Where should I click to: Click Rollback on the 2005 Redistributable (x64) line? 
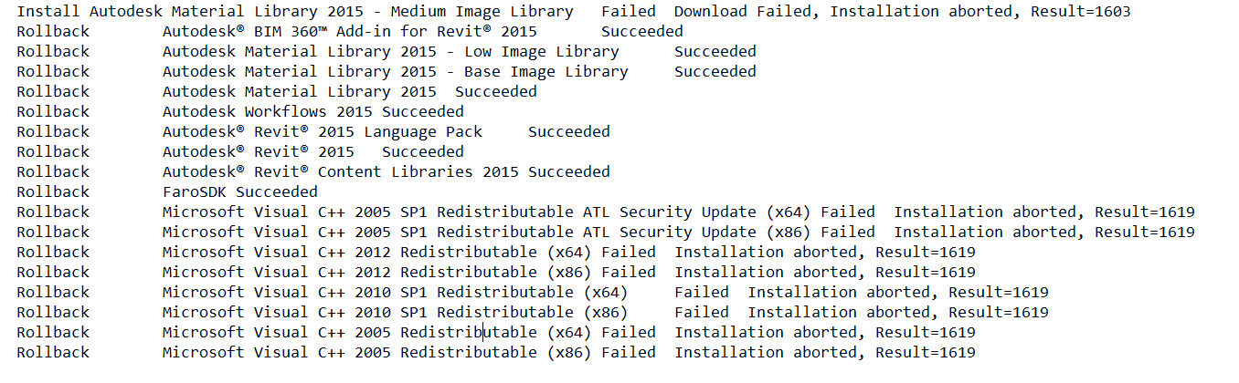click(x=53, y=333)
